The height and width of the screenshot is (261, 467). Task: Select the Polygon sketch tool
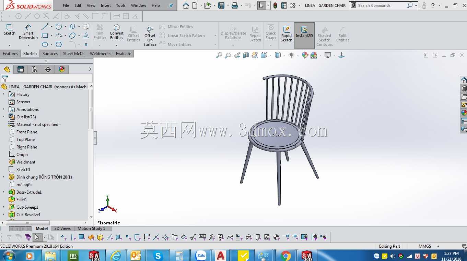pyautogui.click(x=59, y=44)
